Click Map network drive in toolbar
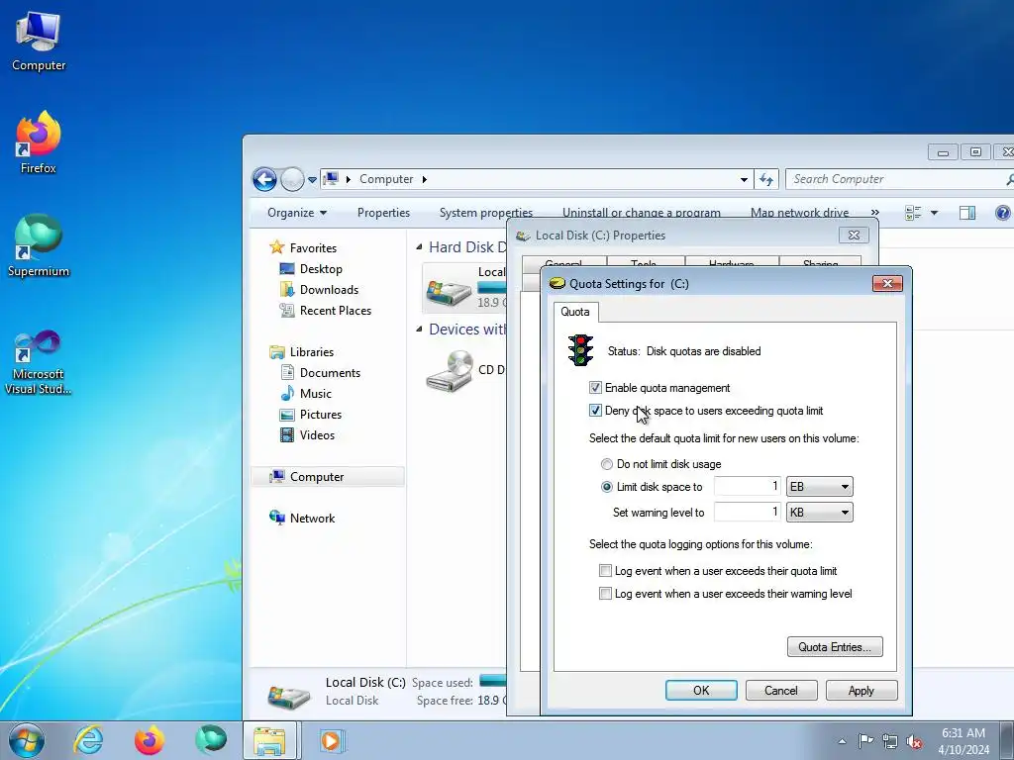Screen dimensions: 1014x760 point(799,213)
